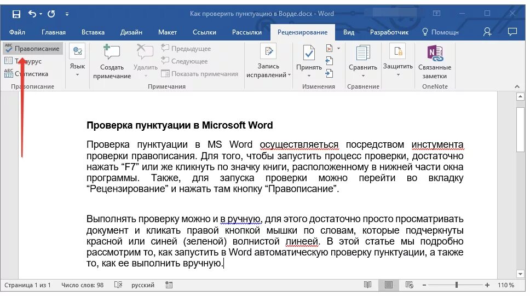Collapse the ribbon with chevron
The image size is (530, 296).
coord(517,86)
